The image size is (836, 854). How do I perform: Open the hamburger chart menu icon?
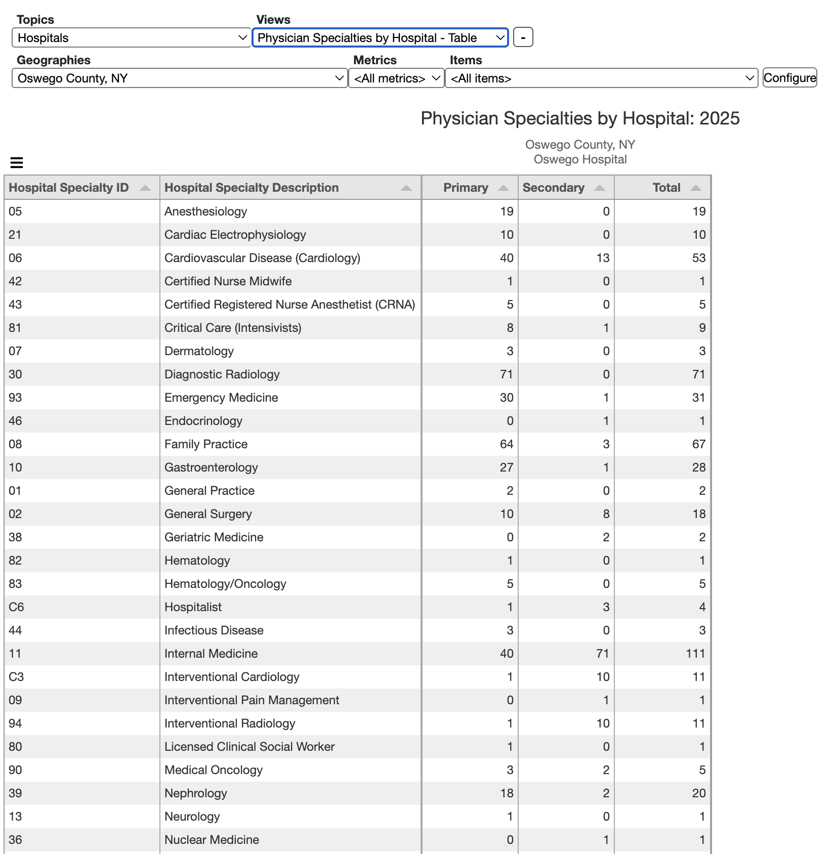[x=17, y=162]
